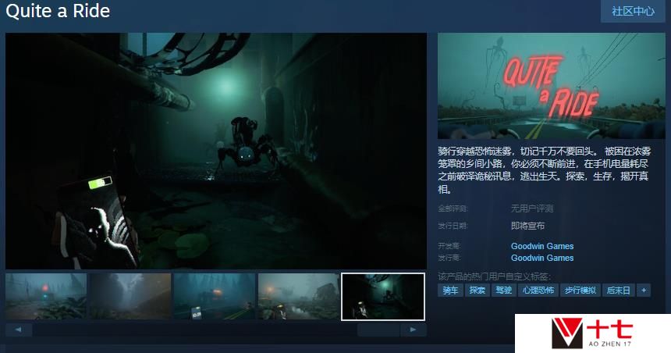Click the main tunnel creature screenshot

click(x=216, y=151)
